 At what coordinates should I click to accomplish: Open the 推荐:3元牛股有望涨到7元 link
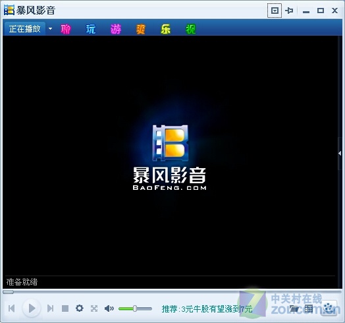click(207, 309)
